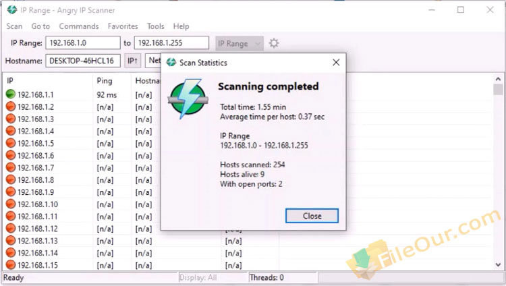Click the end IP field 192.168.1.255
This screenshot has height=286, width=506.
tap(171, 43)
